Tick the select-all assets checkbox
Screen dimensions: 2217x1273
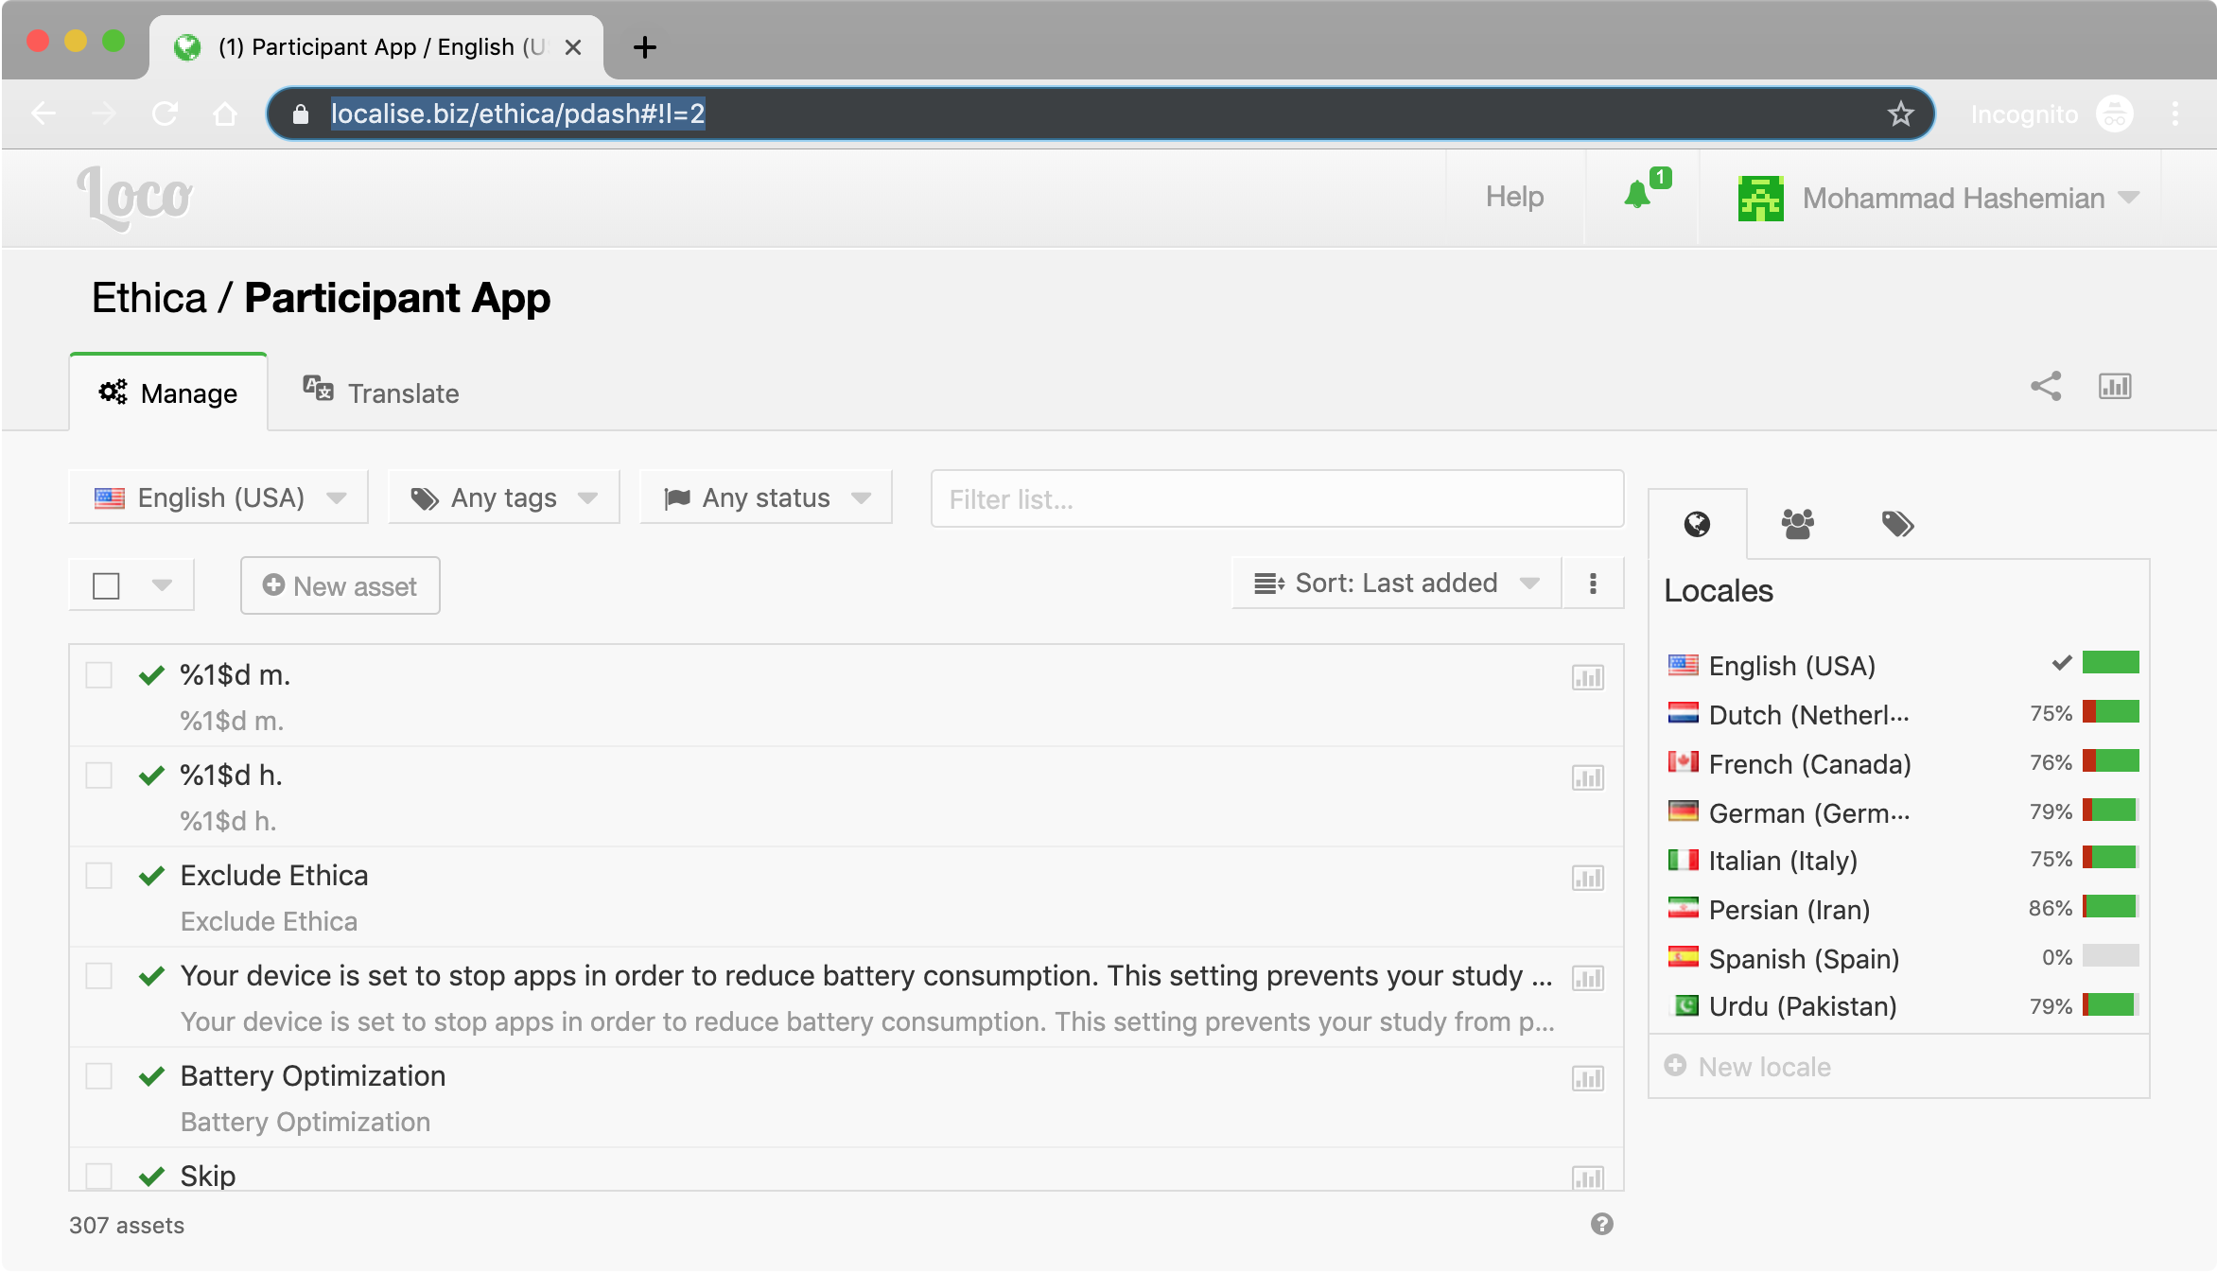[x=106, y=585]
